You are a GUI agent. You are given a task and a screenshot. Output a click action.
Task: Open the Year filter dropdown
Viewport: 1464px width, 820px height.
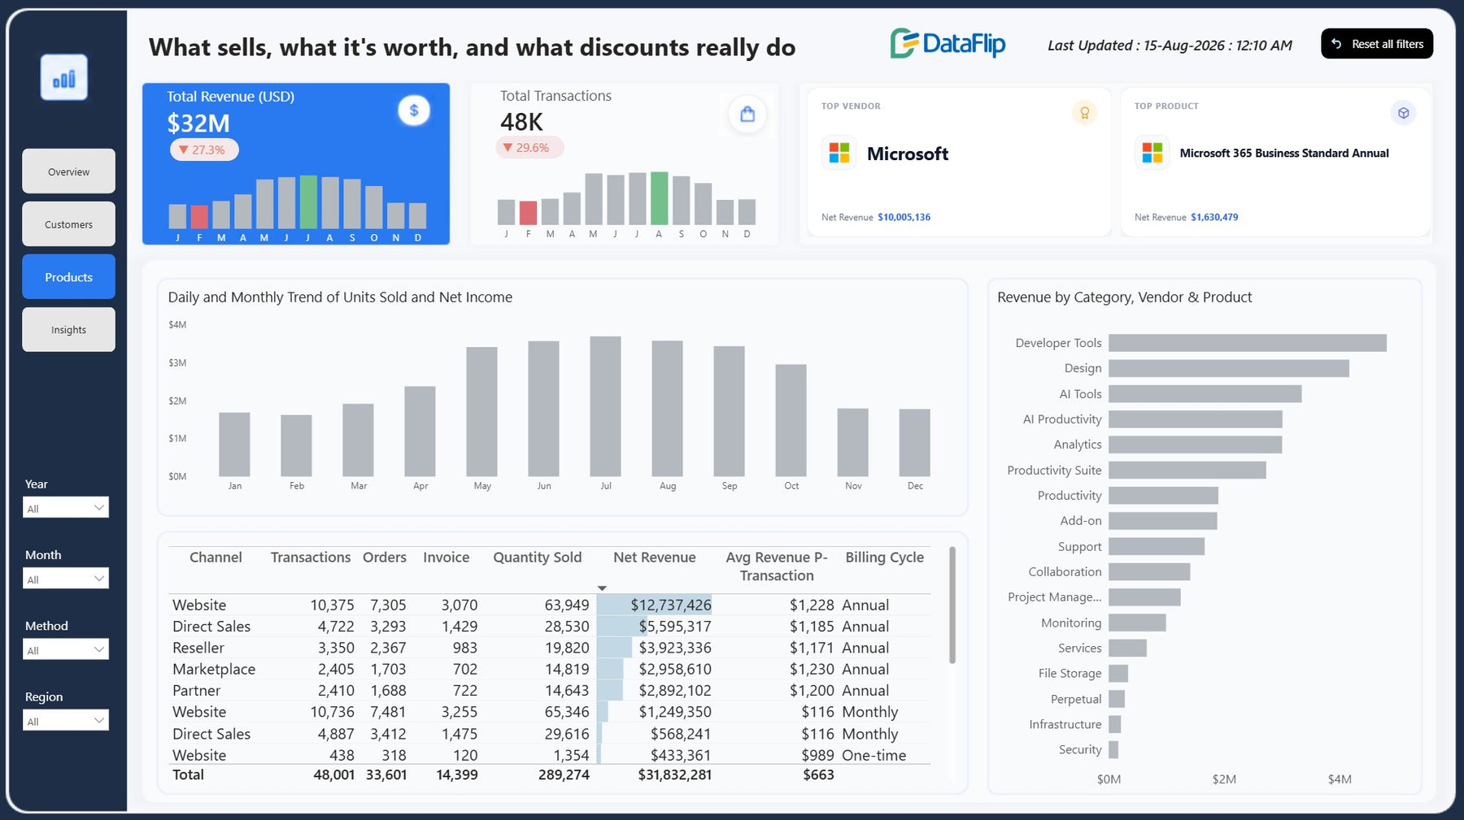[66, 508]
